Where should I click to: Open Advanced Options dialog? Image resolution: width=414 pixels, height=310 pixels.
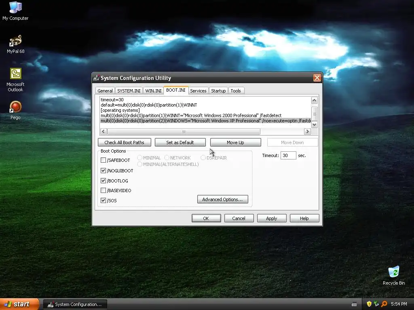pyautogui.click(x=223, y=199)
